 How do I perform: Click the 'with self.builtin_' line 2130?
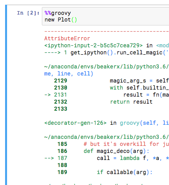point(139,88)
